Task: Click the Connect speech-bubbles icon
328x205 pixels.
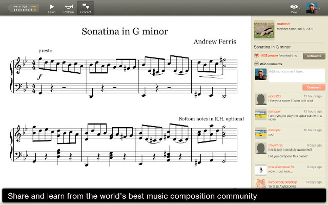Action: coord(85,6)
